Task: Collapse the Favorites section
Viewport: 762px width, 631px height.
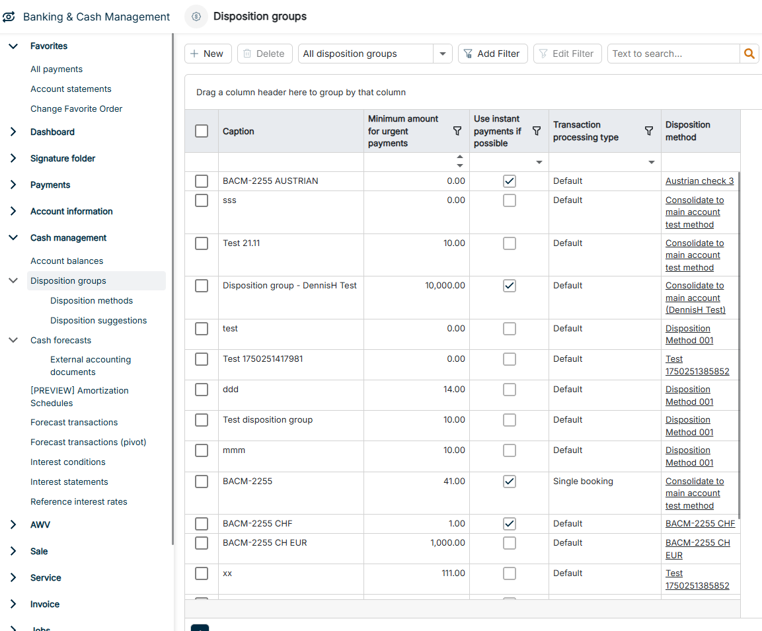Action: [x=13, y=46]
